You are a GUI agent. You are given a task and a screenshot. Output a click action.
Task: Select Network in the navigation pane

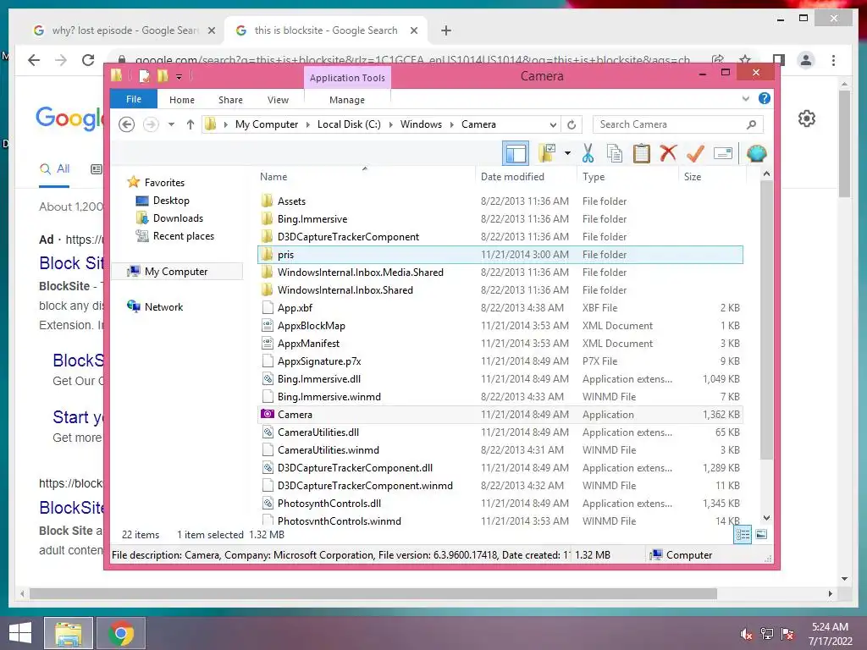pyautogui.click(x=163, y=306)
